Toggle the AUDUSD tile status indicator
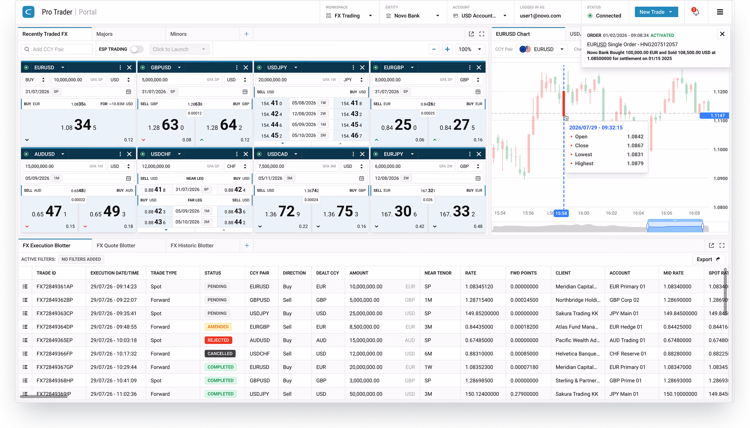 tap(26, 154)
